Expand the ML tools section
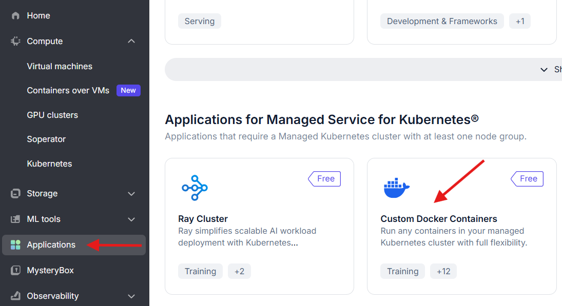The height and width of the screenshot is (306, 562). click(131, 219)
